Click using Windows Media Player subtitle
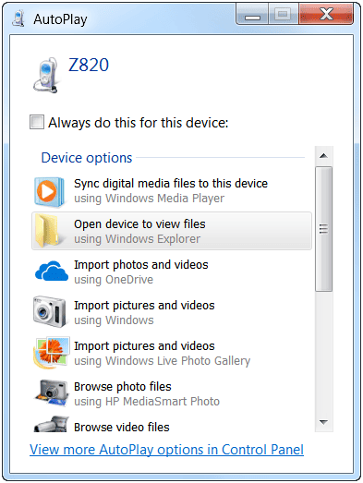The image size is (363, 483). [x=149, y=199]
